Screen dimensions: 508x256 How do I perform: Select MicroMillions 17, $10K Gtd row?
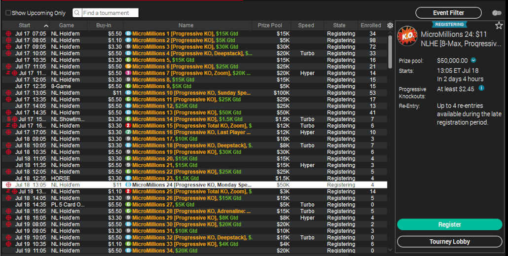(194, 139)
